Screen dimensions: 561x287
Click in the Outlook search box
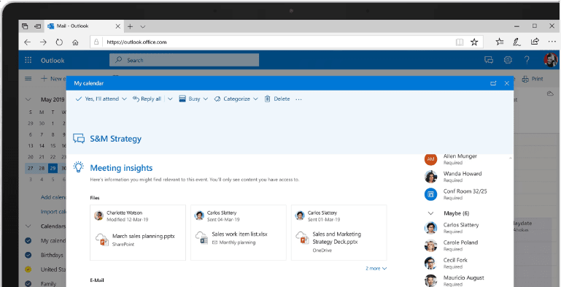(184, 60)
